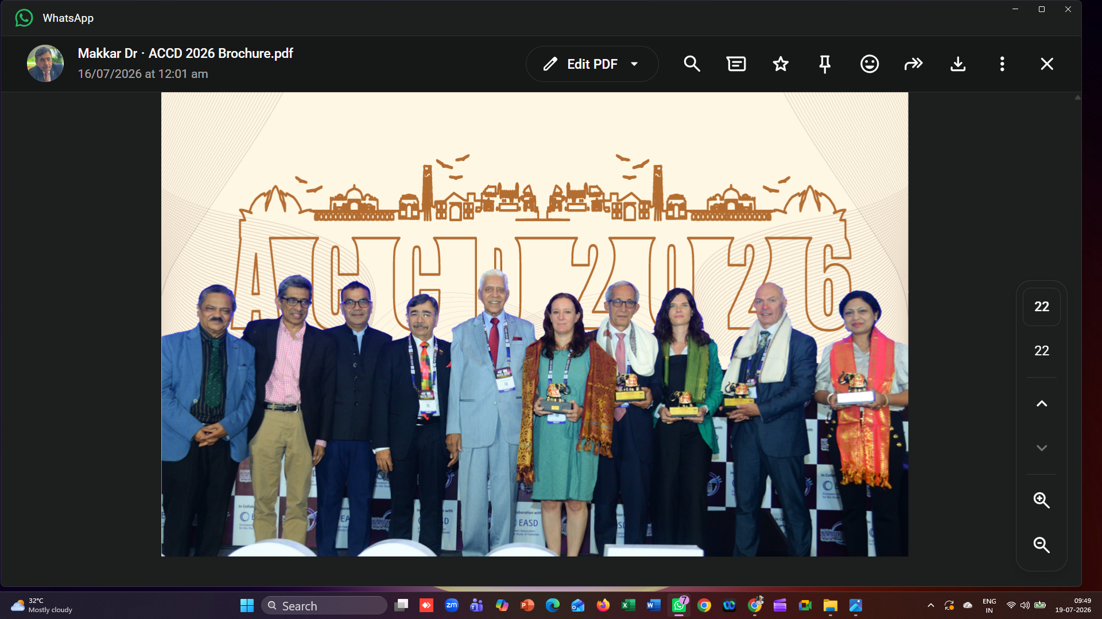Zoom out of the PDF page
Image resolution: width=1102 pixels, height=619 pixels.
1042,544
